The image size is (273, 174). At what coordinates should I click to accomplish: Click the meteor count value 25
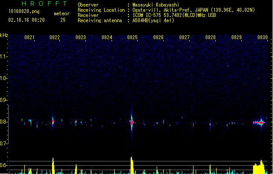click(63, 20)
